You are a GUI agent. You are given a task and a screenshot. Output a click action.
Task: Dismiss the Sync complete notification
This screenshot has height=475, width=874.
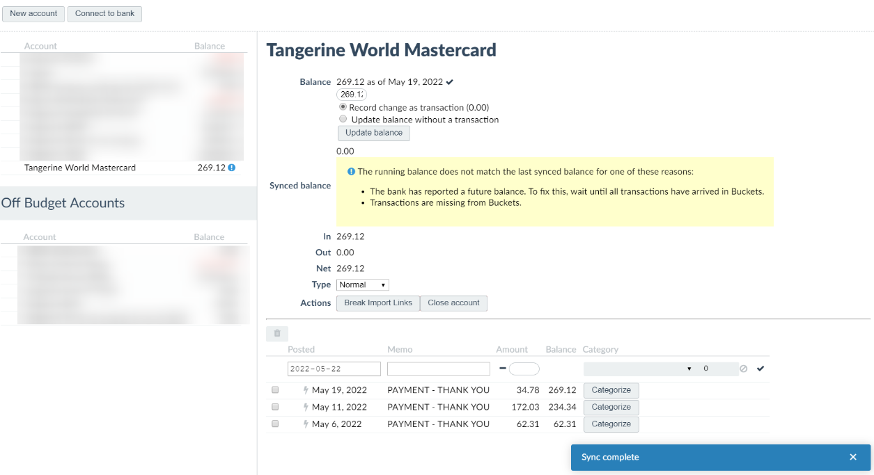click(x=853, y=457)
